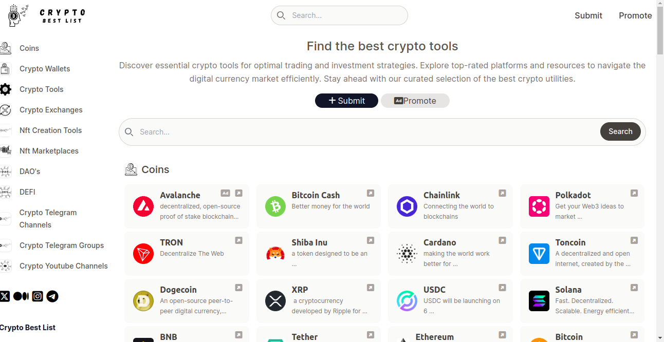Go to Crypto Wallets in sidebar
The height and width of the screenshot is (342, 664).
(45, 69)
